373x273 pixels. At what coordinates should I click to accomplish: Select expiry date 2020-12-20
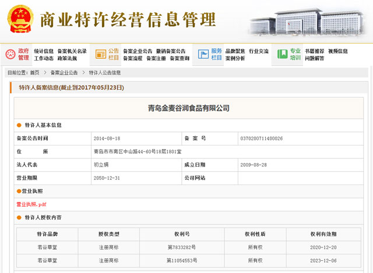[323, 247]
